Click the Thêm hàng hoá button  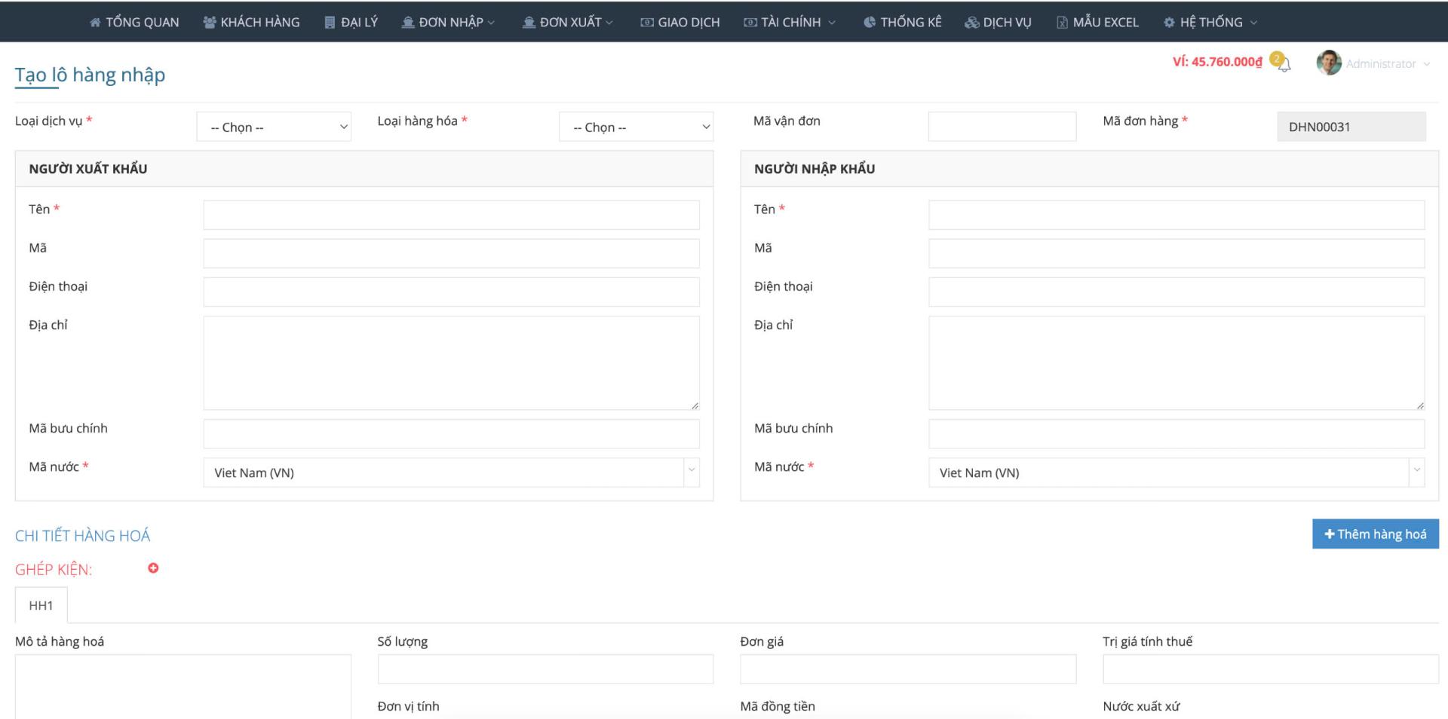click(1375, 534)
